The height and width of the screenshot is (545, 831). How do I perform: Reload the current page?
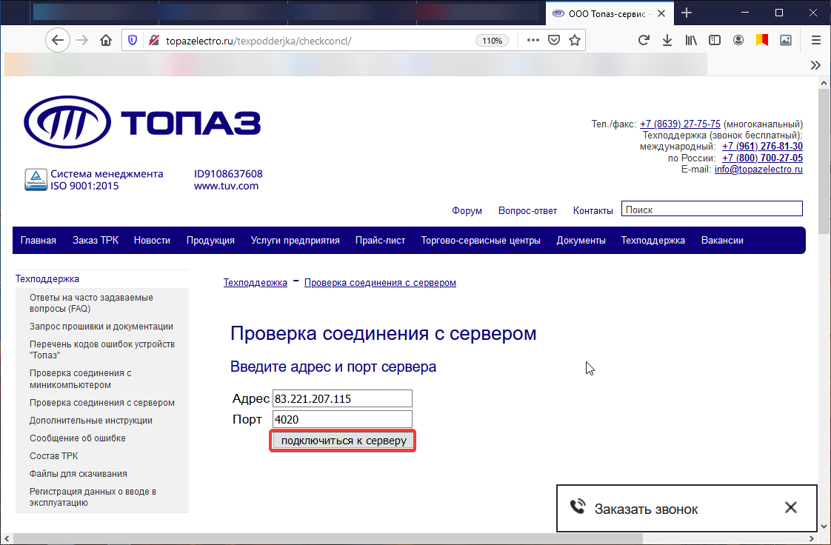[644, 40]
